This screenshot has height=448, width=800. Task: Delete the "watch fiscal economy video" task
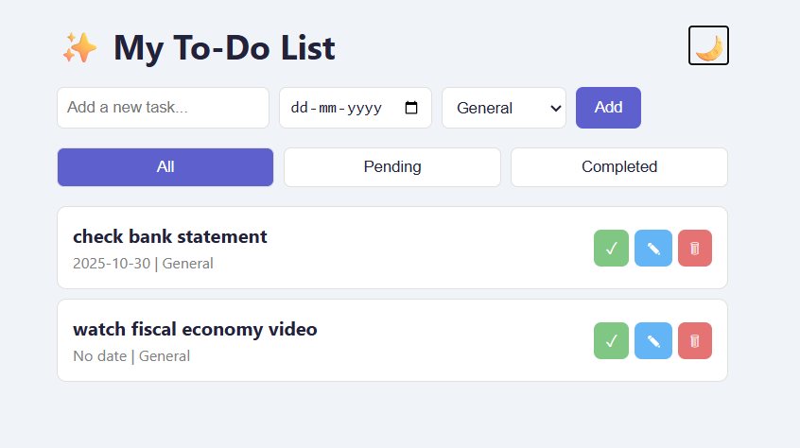695,341
